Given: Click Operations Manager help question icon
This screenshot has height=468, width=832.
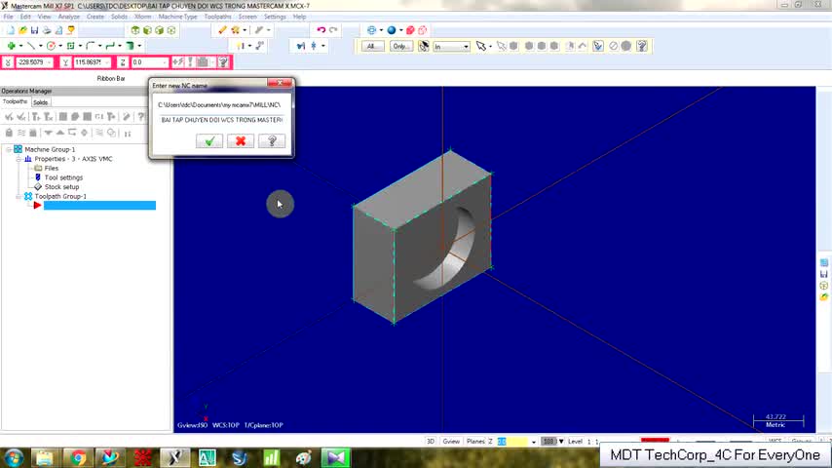Looking at the screenshot, I should [x=141, y=116].
